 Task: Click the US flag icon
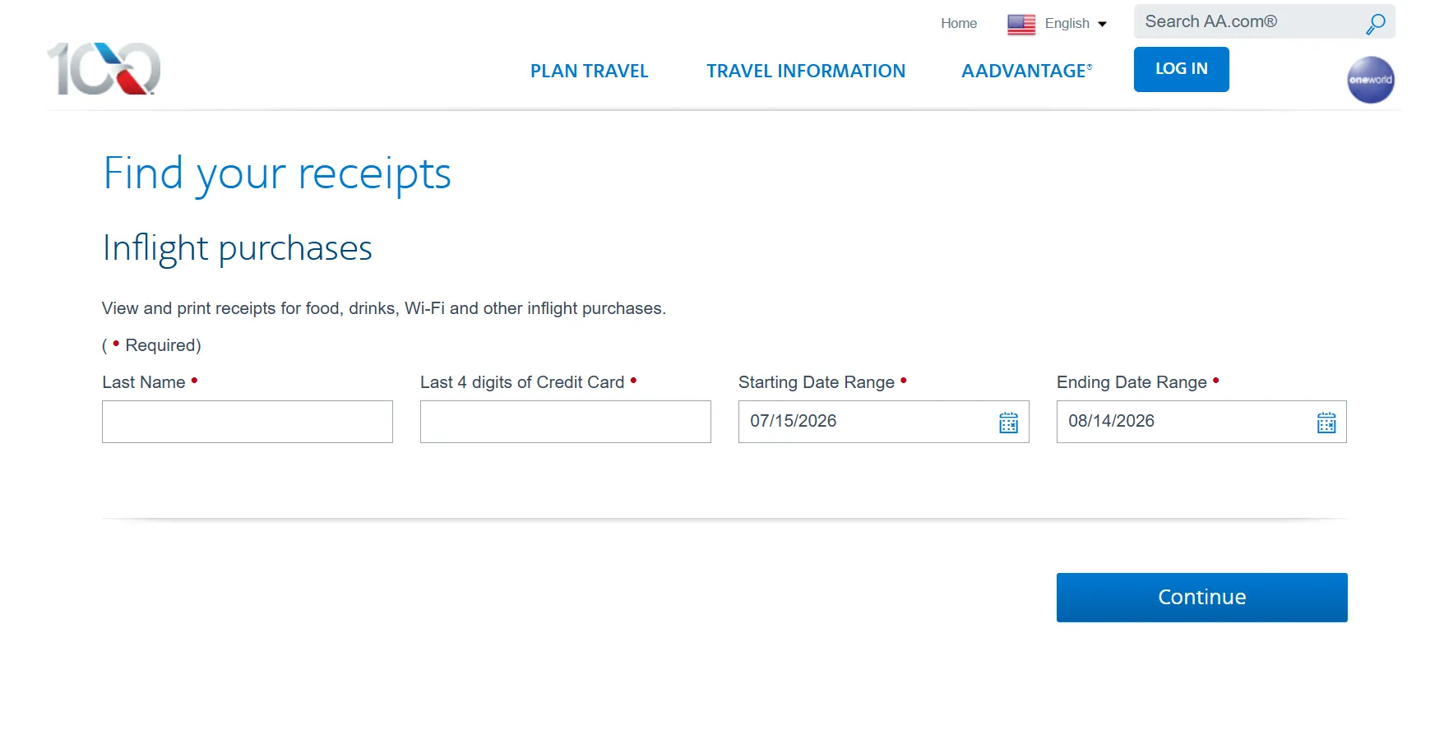pyautogui.click(x=1021, y=25)
